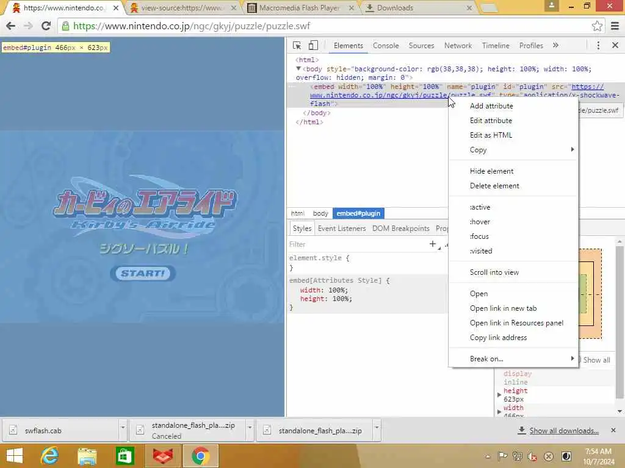Show more DevTools tabs chevron

(555, 45)
